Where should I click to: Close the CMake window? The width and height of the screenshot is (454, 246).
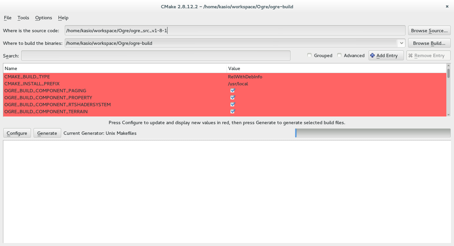point(446,7)
